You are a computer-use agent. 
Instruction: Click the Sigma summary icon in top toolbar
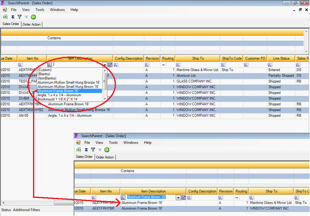click(12, 16)
